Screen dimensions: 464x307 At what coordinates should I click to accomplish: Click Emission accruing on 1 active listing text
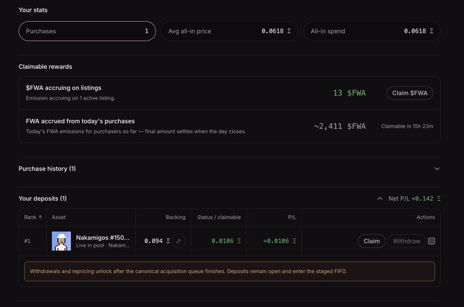click(70, 98)
